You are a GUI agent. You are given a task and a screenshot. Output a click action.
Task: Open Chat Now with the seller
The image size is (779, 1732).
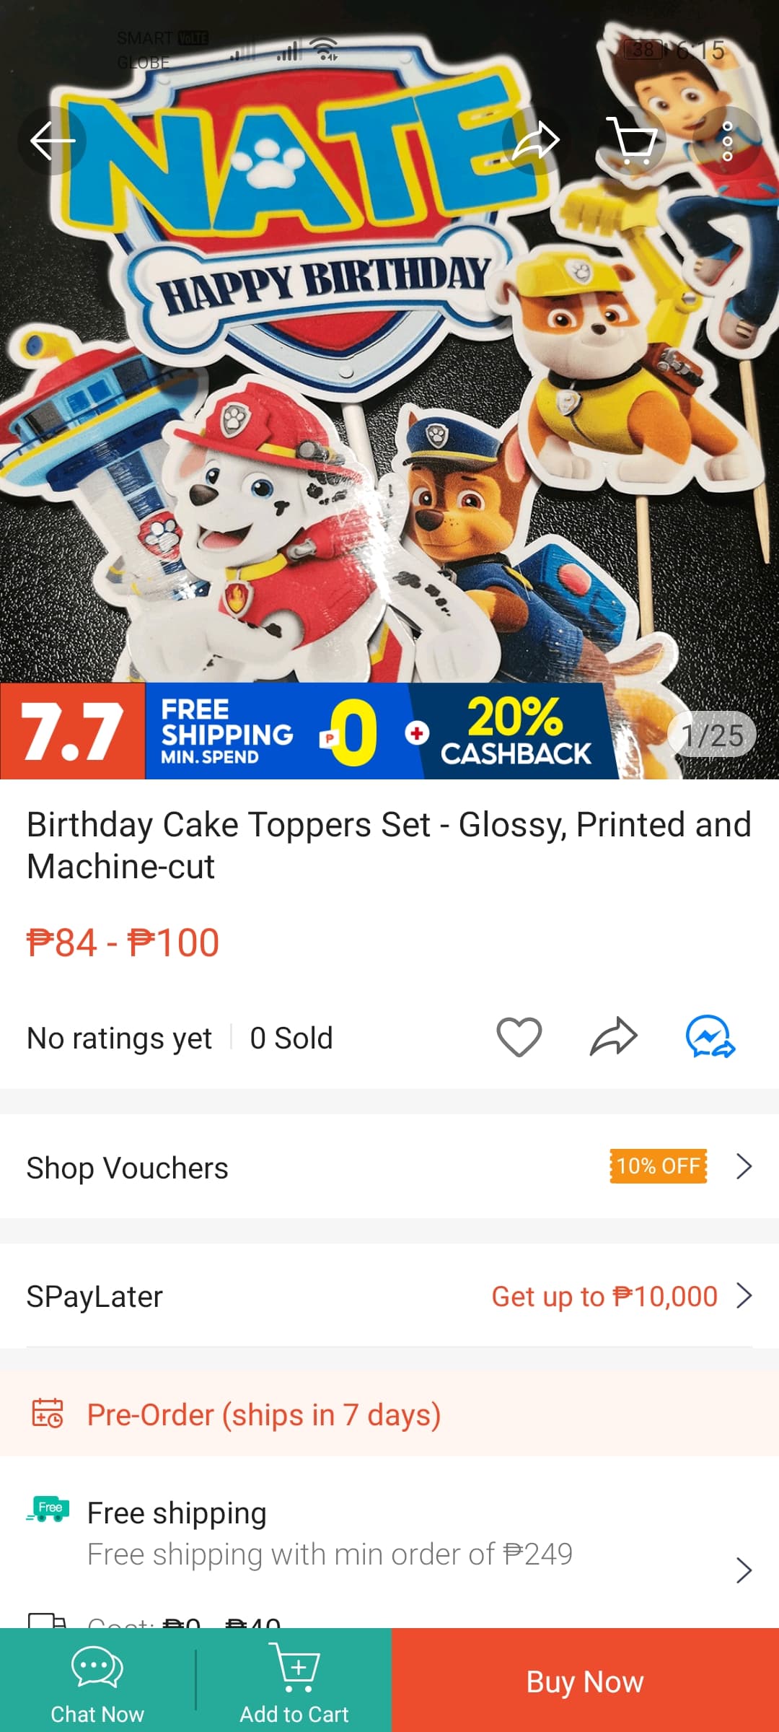coord(97,1681)
